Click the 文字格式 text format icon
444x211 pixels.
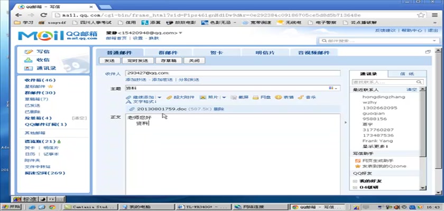pyautogui.click(x=128, y=101)
